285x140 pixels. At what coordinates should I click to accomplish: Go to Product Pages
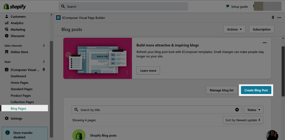[21, 96]
